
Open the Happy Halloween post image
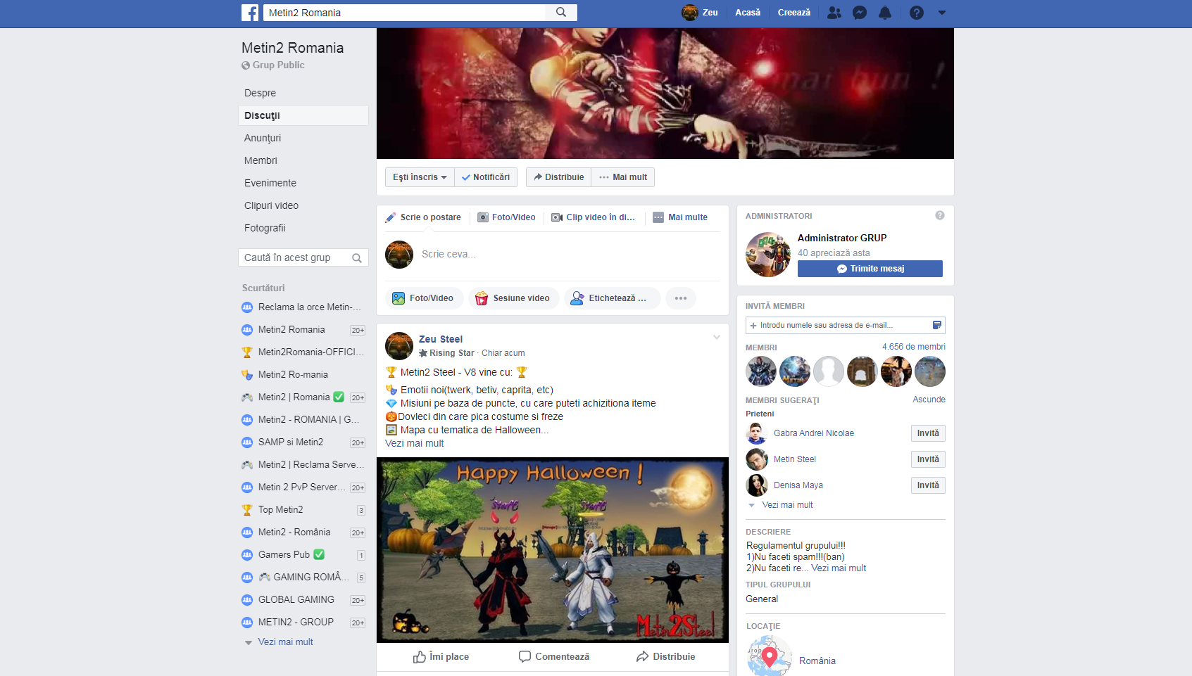(x=553, y=550)
